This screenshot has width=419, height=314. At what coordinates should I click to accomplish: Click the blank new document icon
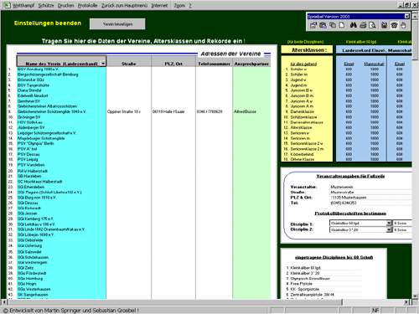342,25
